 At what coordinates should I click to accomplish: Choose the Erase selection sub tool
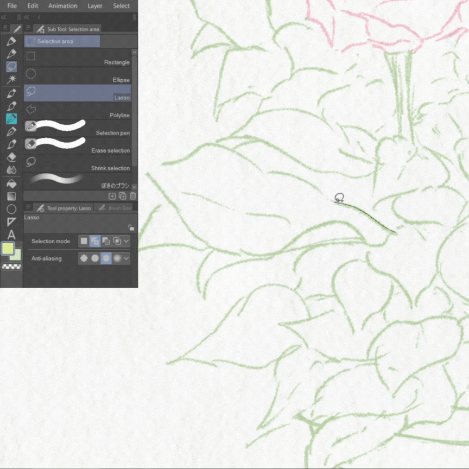pos(77,146)
